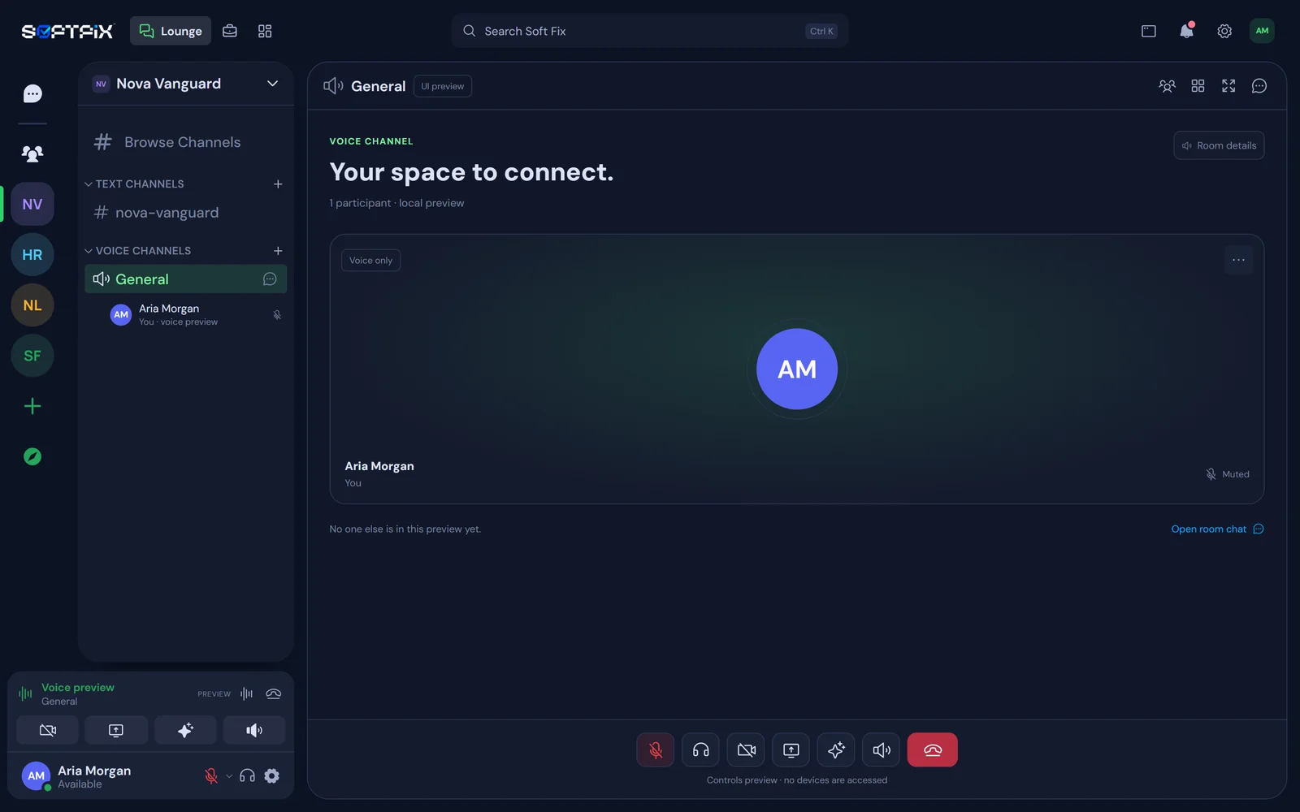
Task: Open notifications bell
Action: pos(1186,31)
